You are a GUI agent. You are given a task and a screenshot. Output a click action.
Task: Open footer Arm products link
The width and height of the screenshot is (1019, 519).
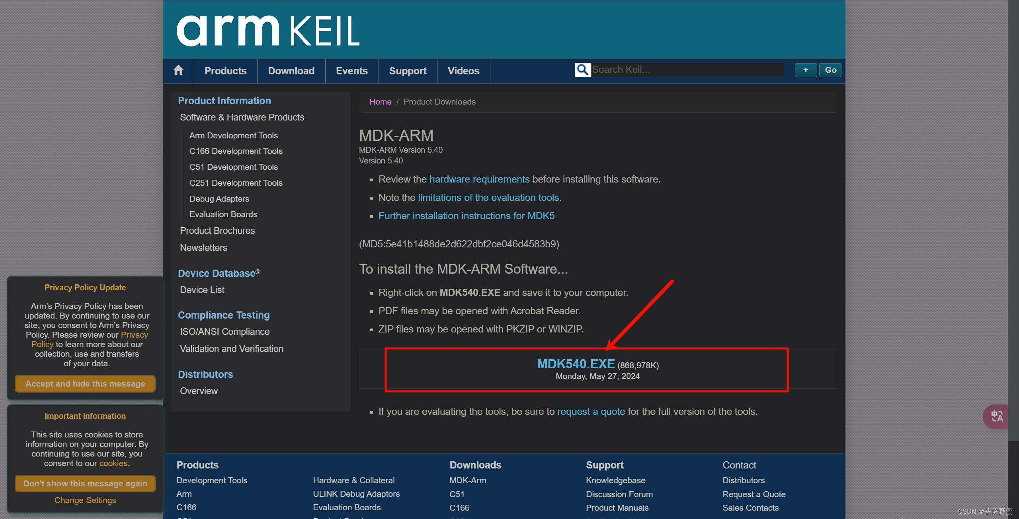tap(184, 494)
